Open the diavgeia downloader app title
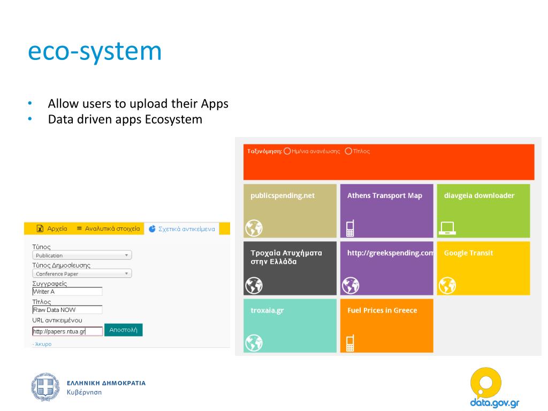Screen dimensions: 548x411 coord(479,196)
